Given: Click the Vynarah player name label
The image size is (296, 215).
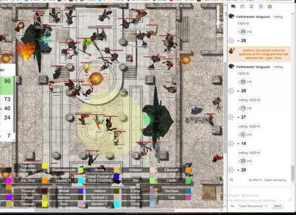Looking at the screenshot, I should click(28, 204).
